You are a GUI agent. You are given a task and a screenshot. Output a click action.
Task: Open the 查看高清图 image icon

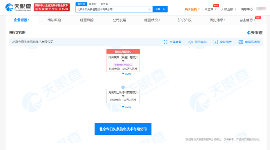(240, 42)
